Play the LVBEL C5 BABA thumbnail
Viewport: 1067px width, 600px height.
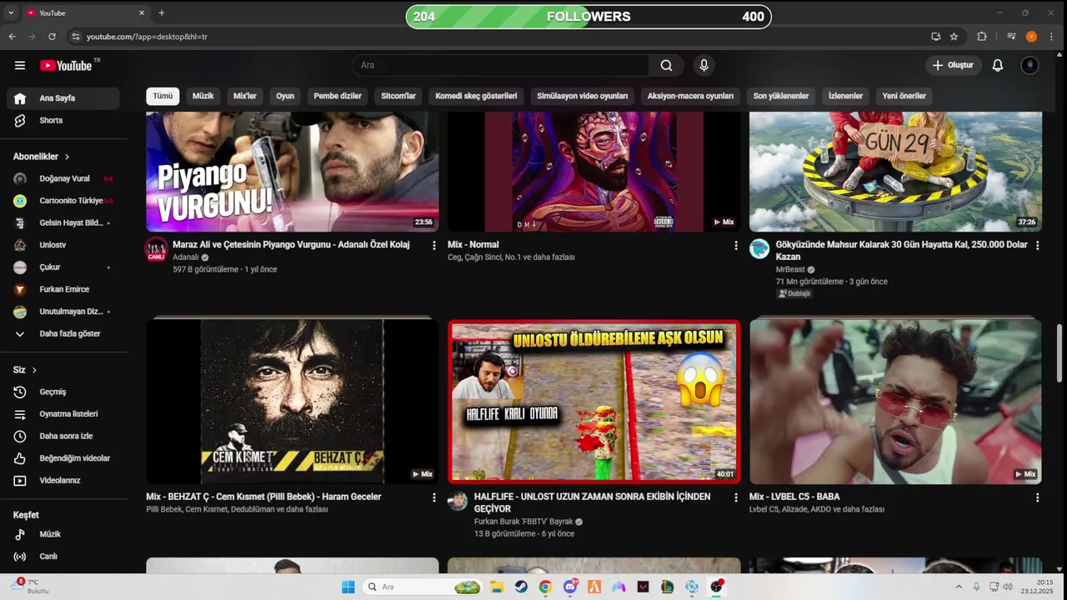895,402
